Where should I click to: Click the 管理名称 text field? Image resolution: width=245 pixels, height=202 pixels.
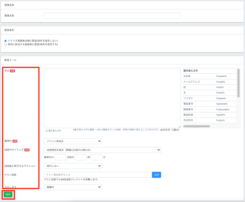tap(112, 16)
